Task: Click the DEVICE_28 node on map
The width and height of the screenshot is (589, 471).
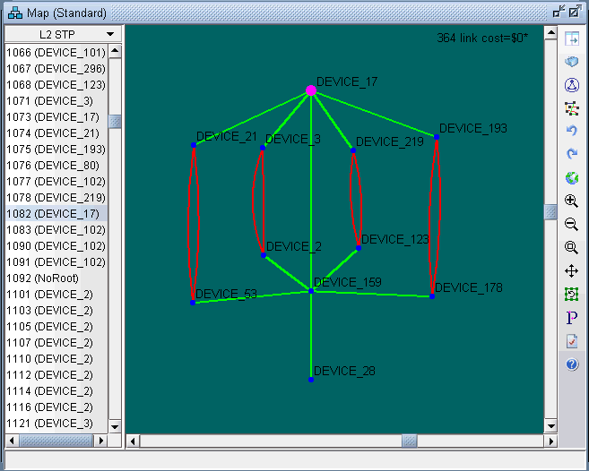Action: pyautogui.click(x=311, y=380)
